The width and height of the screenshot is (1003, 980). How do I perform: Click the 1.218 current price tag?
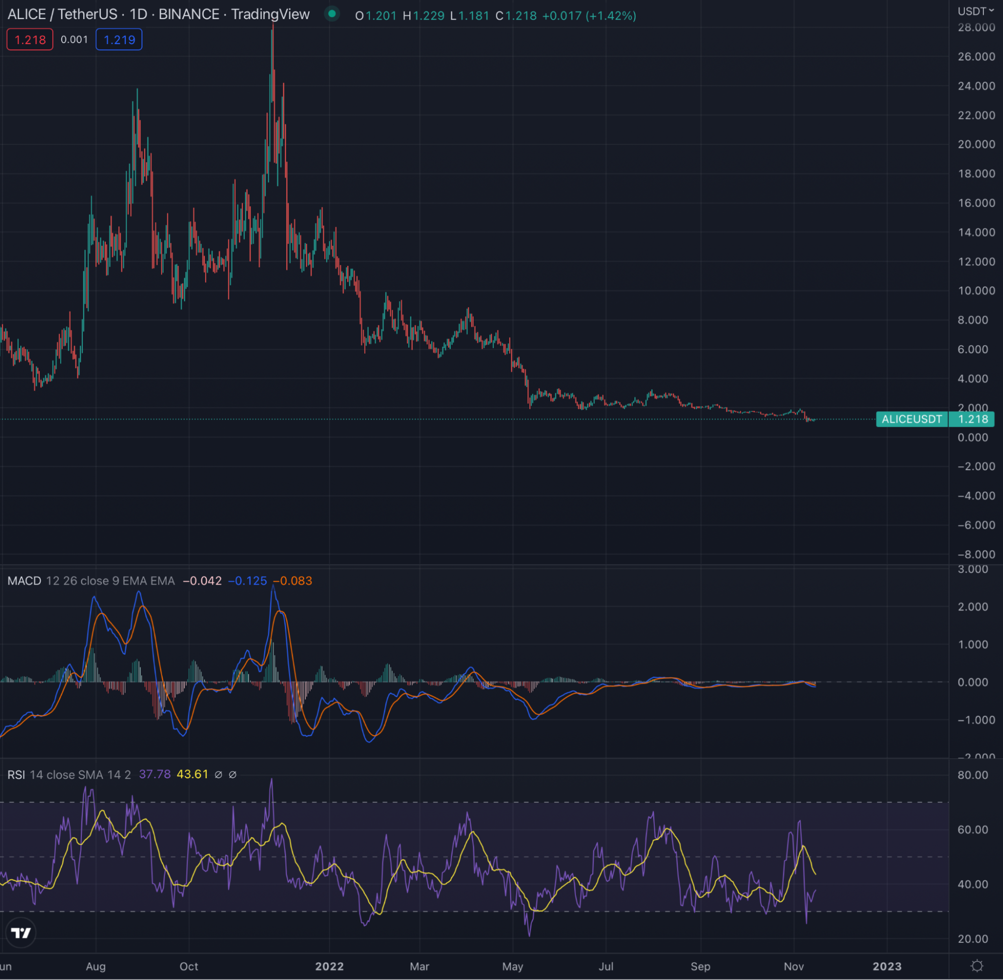[972, 419]
